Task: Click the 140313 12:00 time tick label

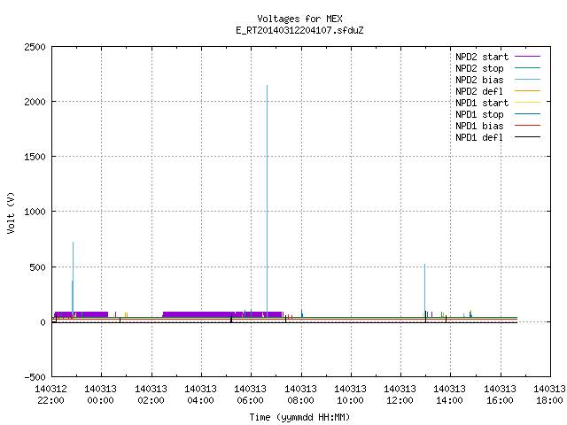Action: [x=400, y=395]
